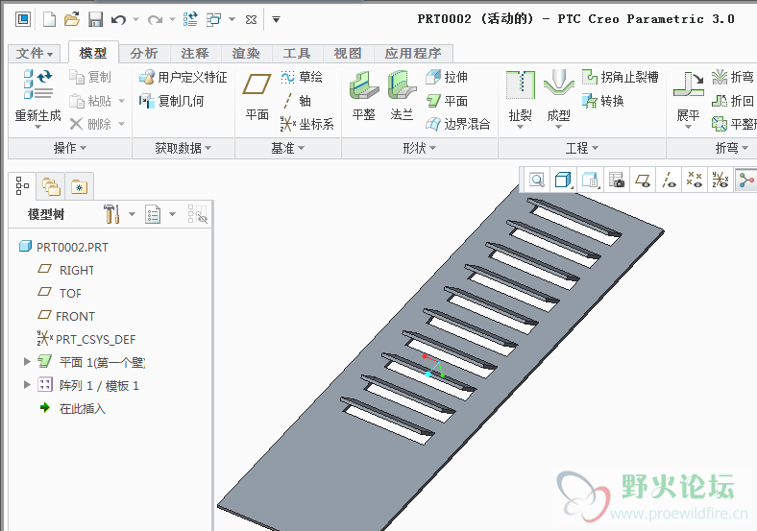This screenshot has height=531, width=757.
Task: Expand the 阵列 1 / 模板 1 node
Action: (27, 384)
